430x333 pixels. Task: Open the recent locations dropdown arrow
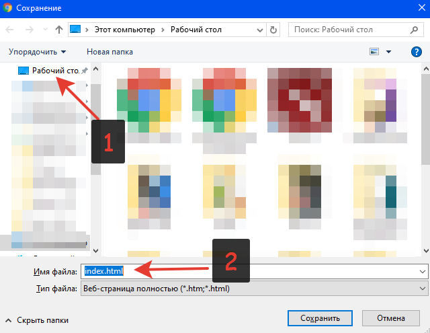45,30
